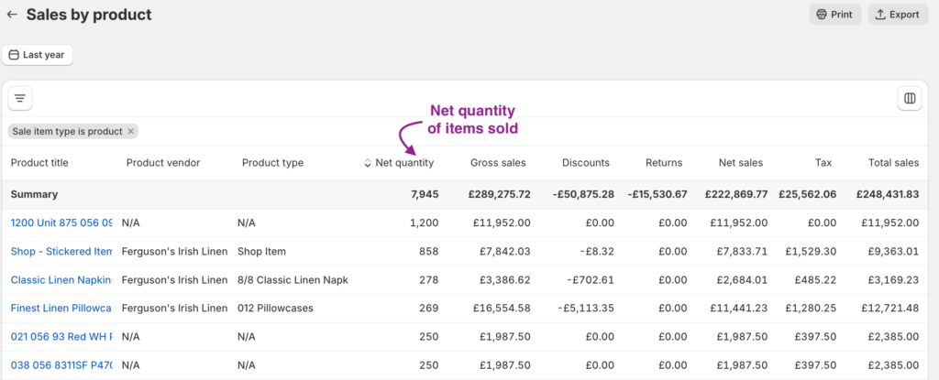Sort by the Net quantity column arrows
939x380 pixels.
368,163
